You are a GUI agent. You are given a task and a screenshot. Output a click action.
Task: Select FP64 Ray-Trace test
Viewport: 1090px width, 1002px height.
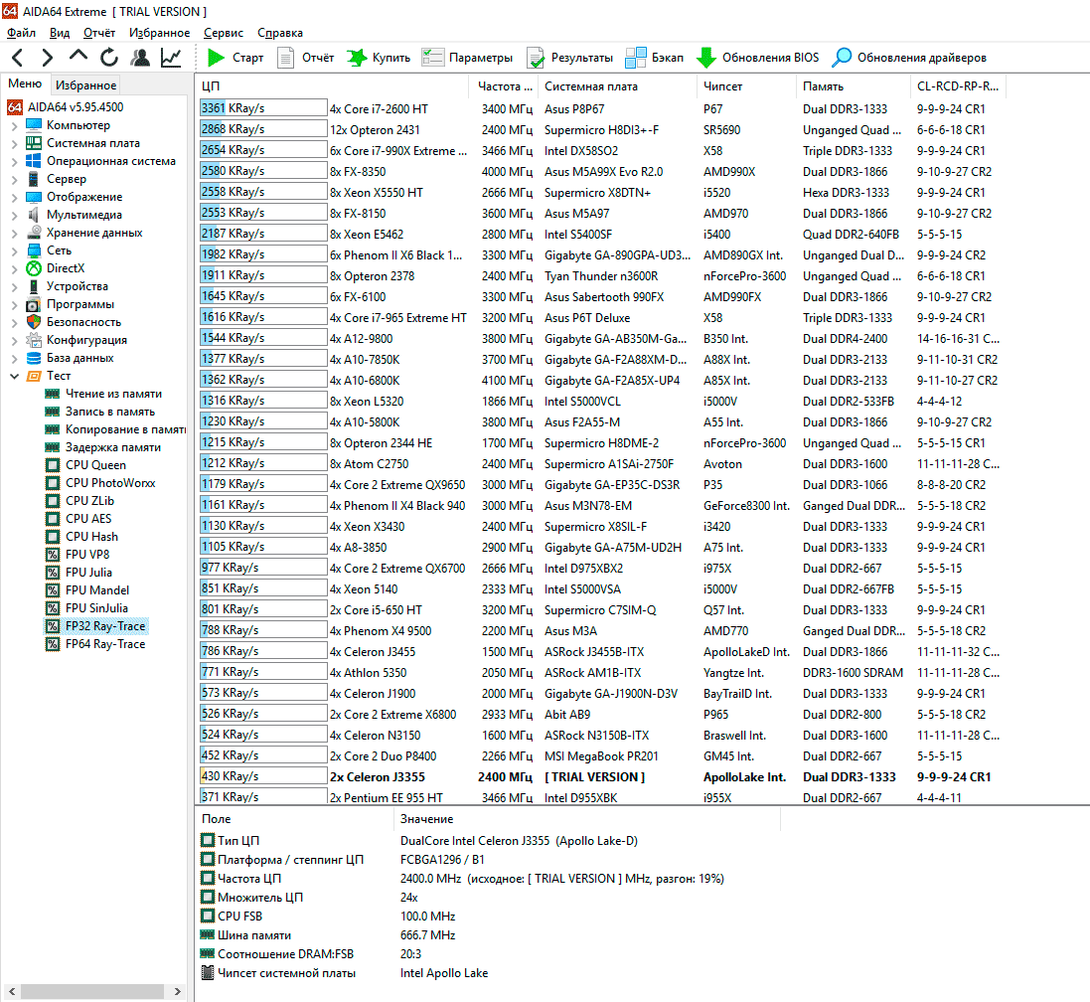click(x=104, y=644)
